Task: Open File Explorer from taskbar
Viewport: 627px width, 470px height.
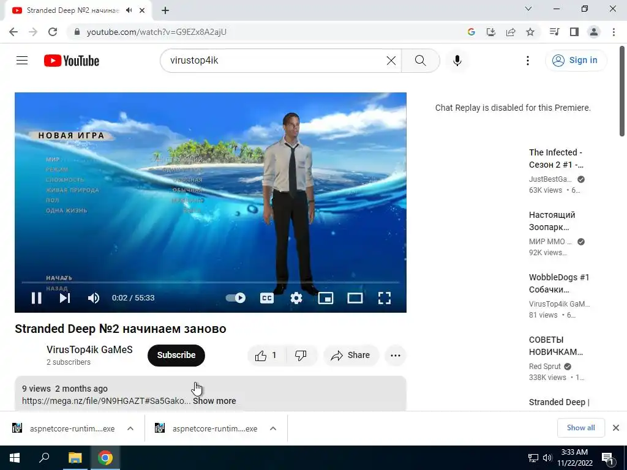Action: (x=75, y=458)
